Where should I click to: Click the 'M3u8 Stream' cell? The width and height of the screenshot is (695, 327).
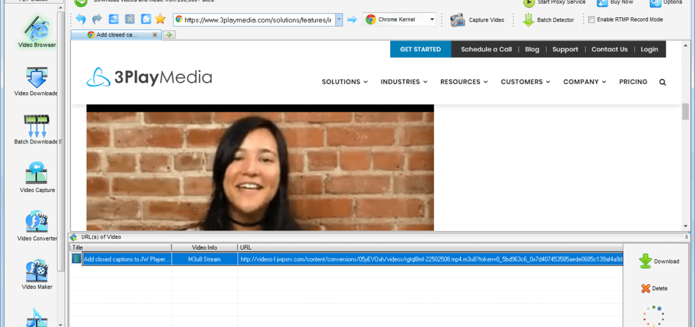(204, 259)
